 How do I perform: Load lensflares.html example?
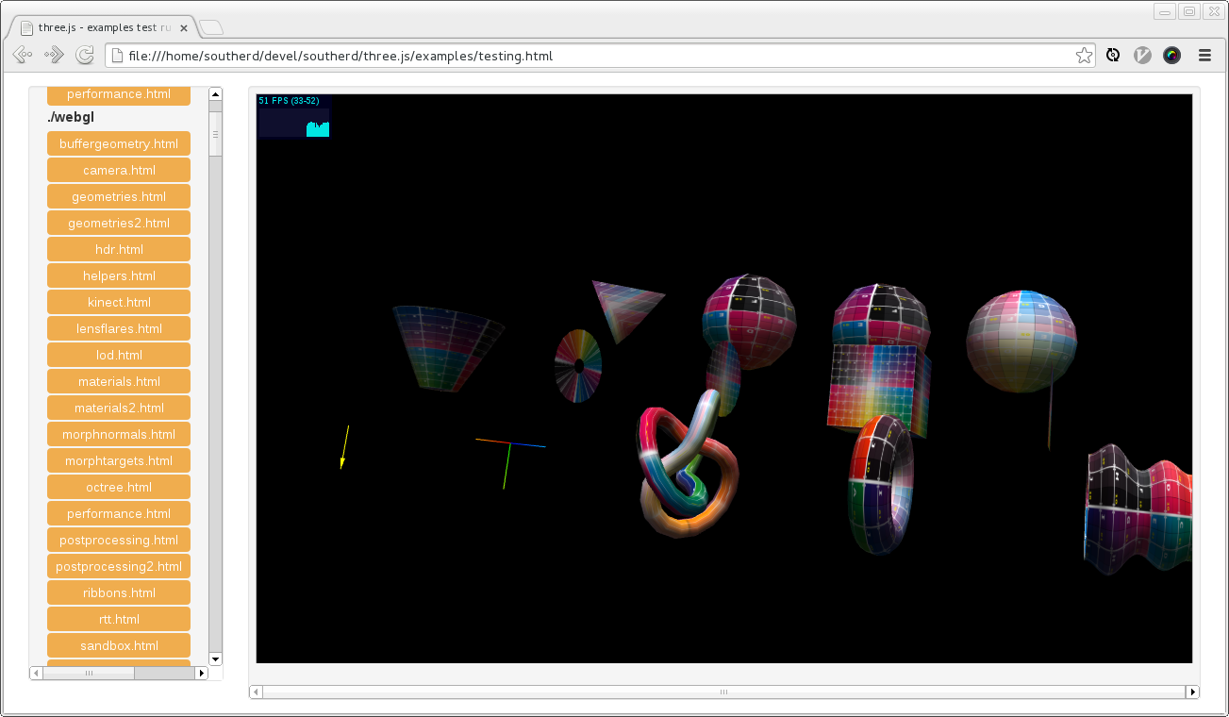tap(119, 328)
